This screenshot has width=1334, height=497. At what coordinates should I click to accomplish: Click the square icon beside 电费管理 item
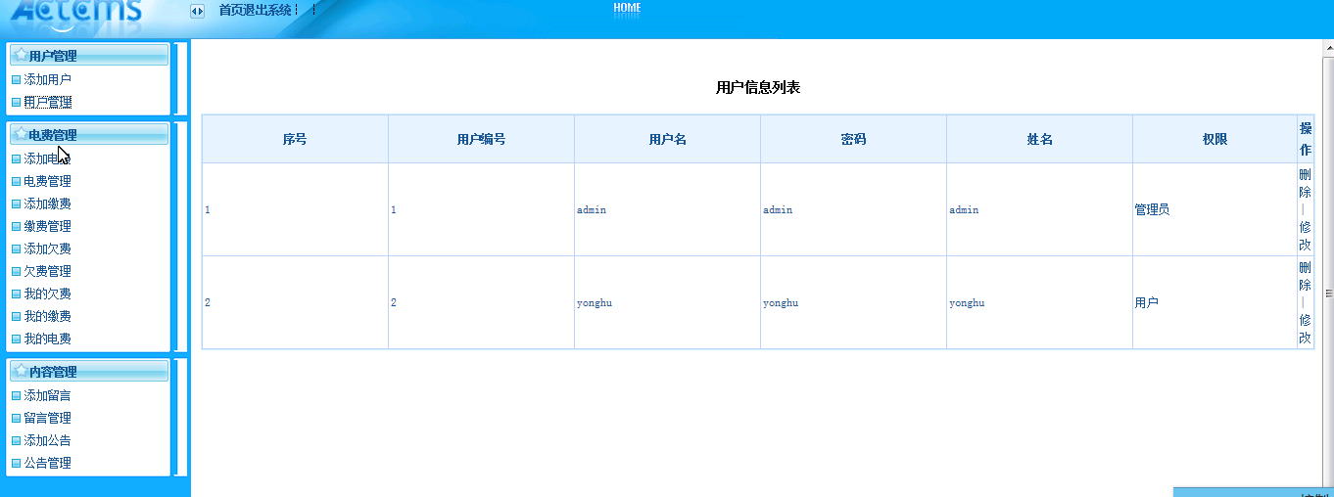16,181
